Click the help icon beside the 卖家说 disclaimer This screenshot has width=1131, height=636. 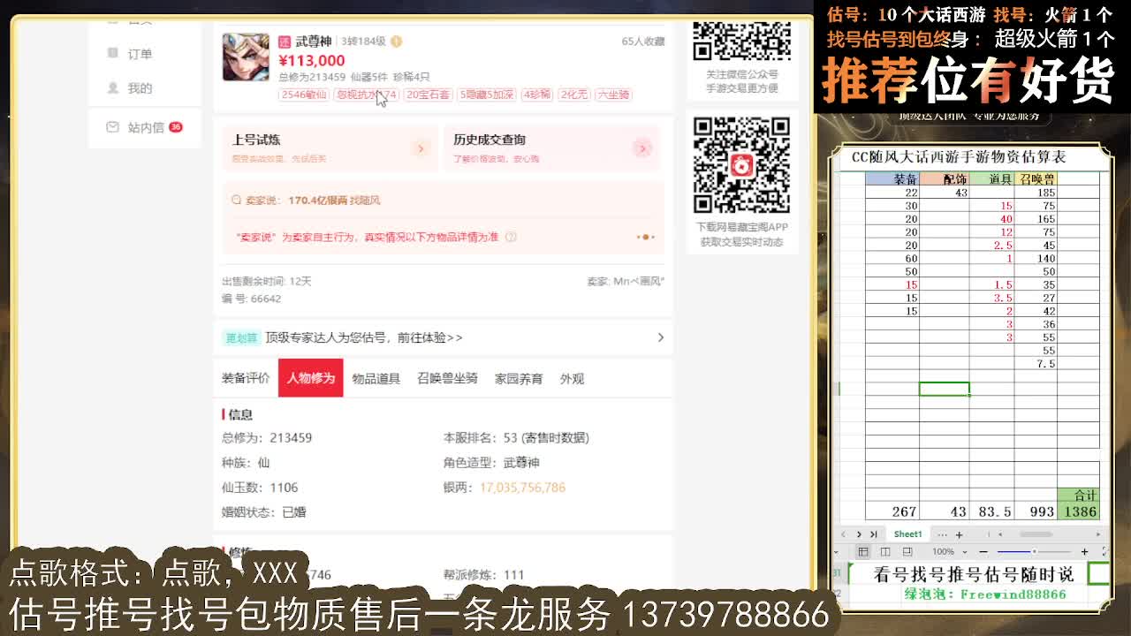[510, 238]
